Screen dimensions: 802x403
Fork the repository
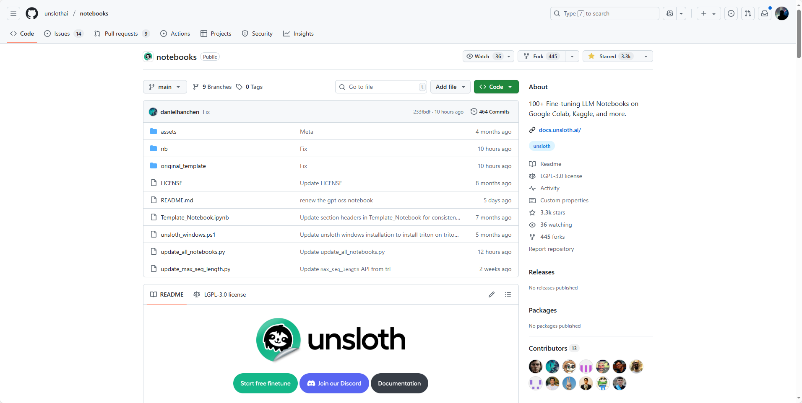[x=542, y=56]
